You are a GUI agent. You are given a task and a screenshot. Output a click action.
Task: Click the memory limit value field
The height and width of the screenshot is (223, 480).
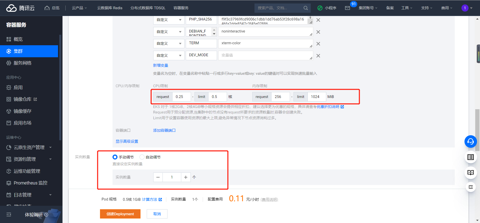[317, 97]
